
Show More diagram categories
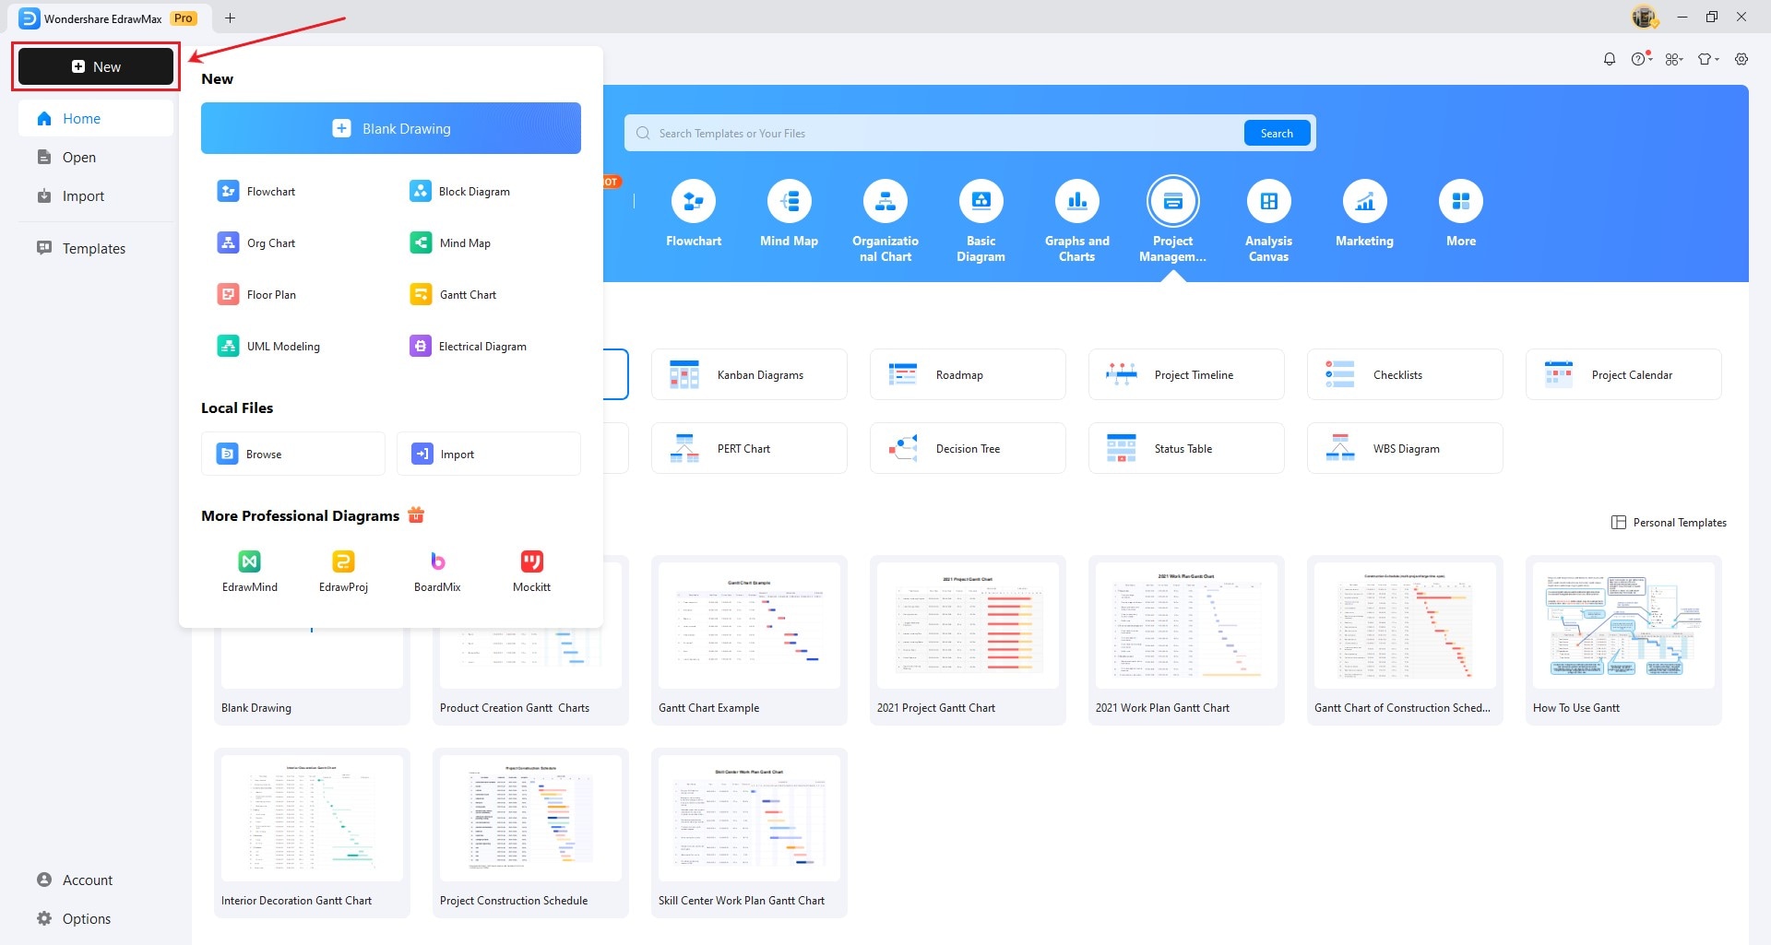pyautogui.click(x=1461, y=214)
